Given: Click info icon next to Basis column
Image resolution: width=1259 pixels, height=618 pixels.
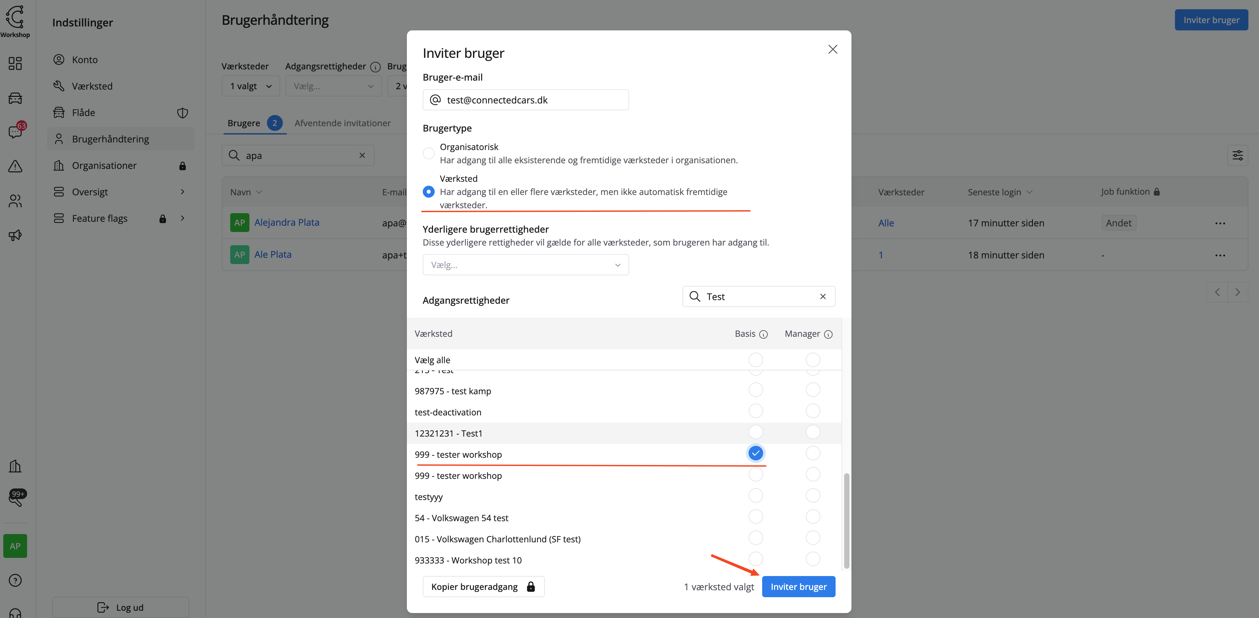Looking at the screenshot, I should [x=763, y=334].
